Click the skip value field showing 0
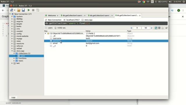The image size is (186, 105). pyautogui.click(x=137, y=28)
